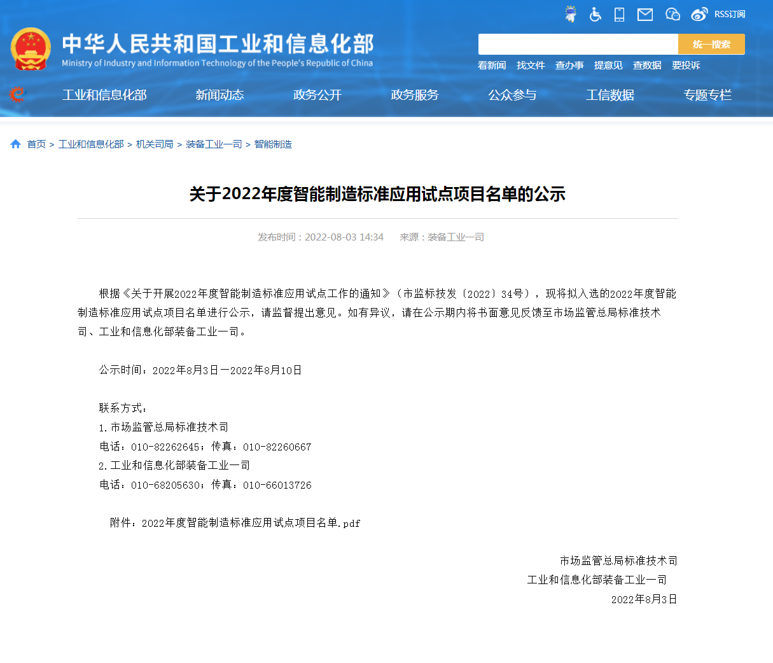773x663 pixels.
Task: Open the 找文件 quick link
Action: click(x=531, y=66)
